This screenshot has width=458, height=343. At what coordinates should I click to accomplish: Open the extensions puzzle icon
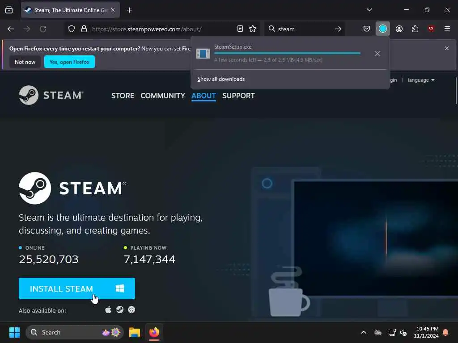click(x=415, y=29)
